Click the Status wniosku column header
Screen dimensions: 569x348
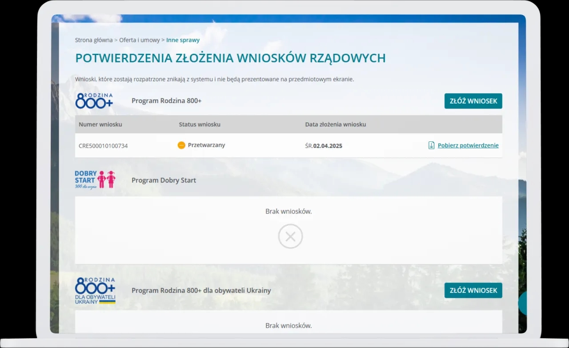(199, 124)
